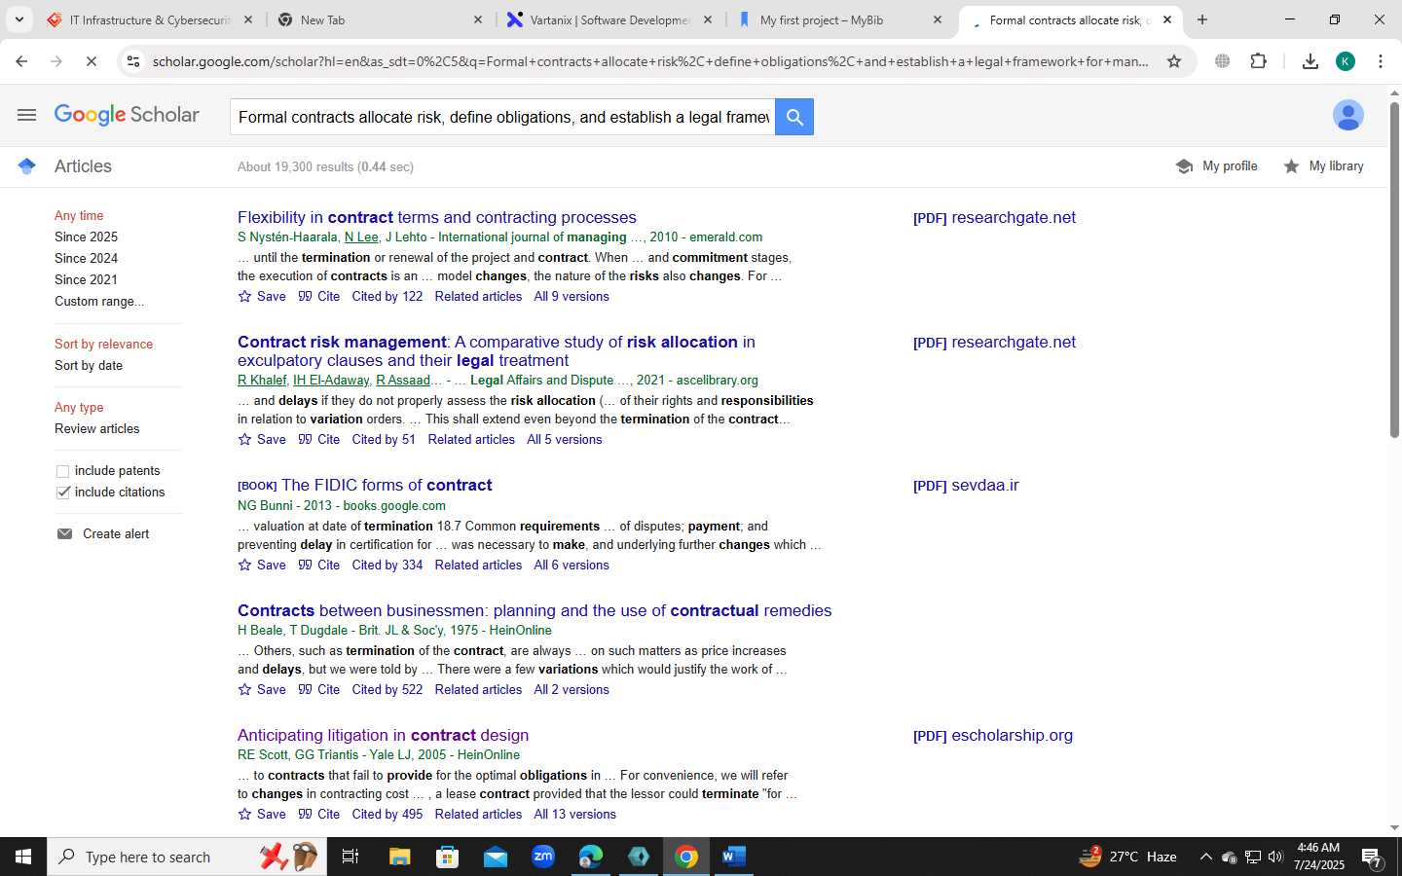Filter results Since 2021
This screenshot has width=1402, height=876.
[x=86, y=279]
